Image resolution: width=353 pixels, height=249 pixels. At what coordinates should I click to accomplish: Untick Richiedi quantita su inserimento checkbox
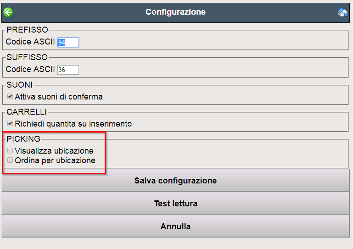(x=10, y=123)
